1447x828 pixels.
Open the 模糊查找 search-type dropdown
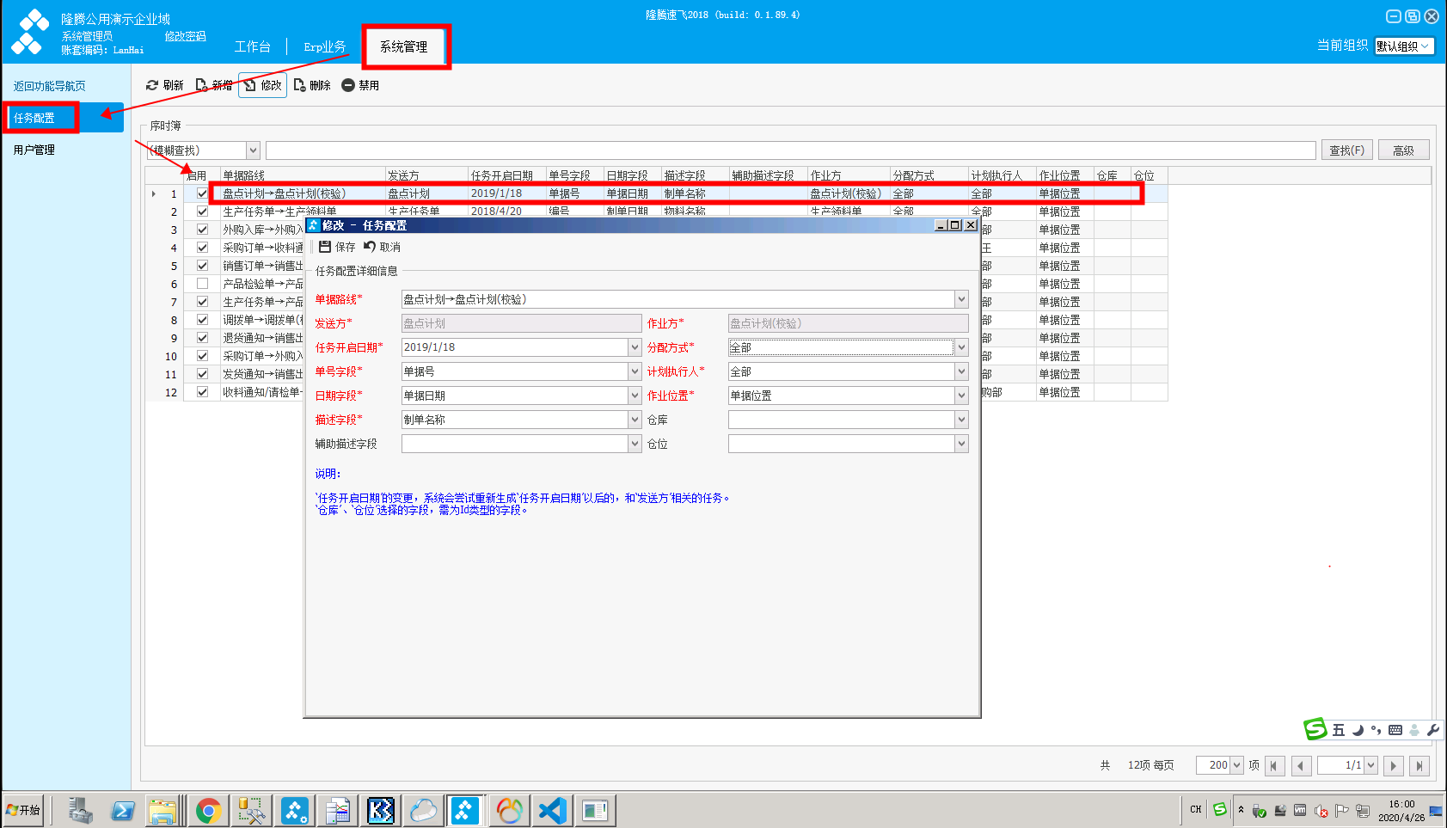253,150
